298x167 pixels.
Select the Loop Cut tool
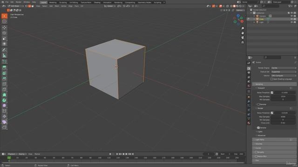[4, 84]
